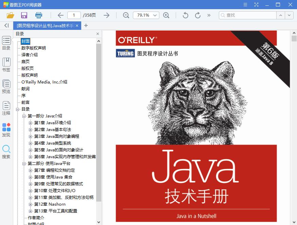Image resolution: width=297 pixels, height=225 pixels.
Task: Rotate page counterclockwise
Action: tap(186, 15)
